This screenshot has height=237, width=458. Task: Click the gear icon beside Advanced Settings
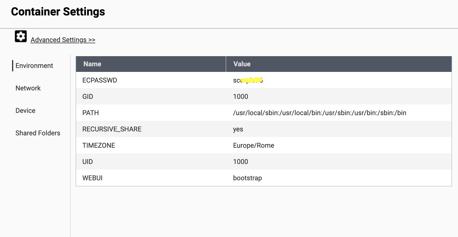click(x=21, y=37)
